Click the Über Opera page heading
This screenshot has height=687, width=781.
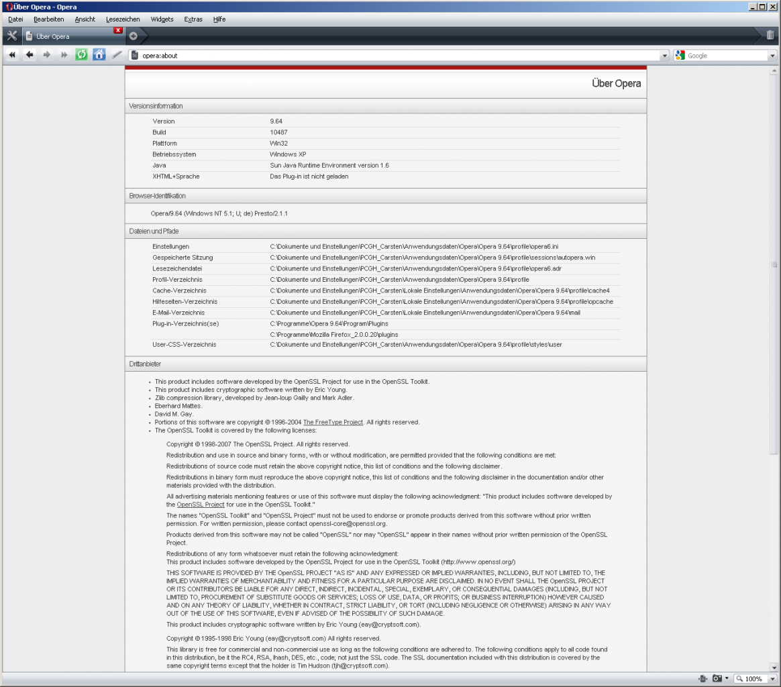click(x=616, y=83)
